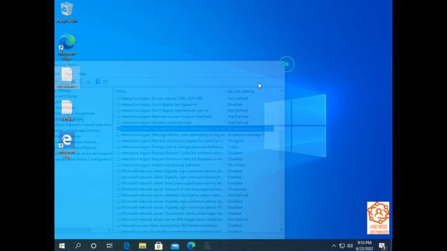447x251 pixels.
Task: Open the network status tray icon
Action: coord(342,245)
